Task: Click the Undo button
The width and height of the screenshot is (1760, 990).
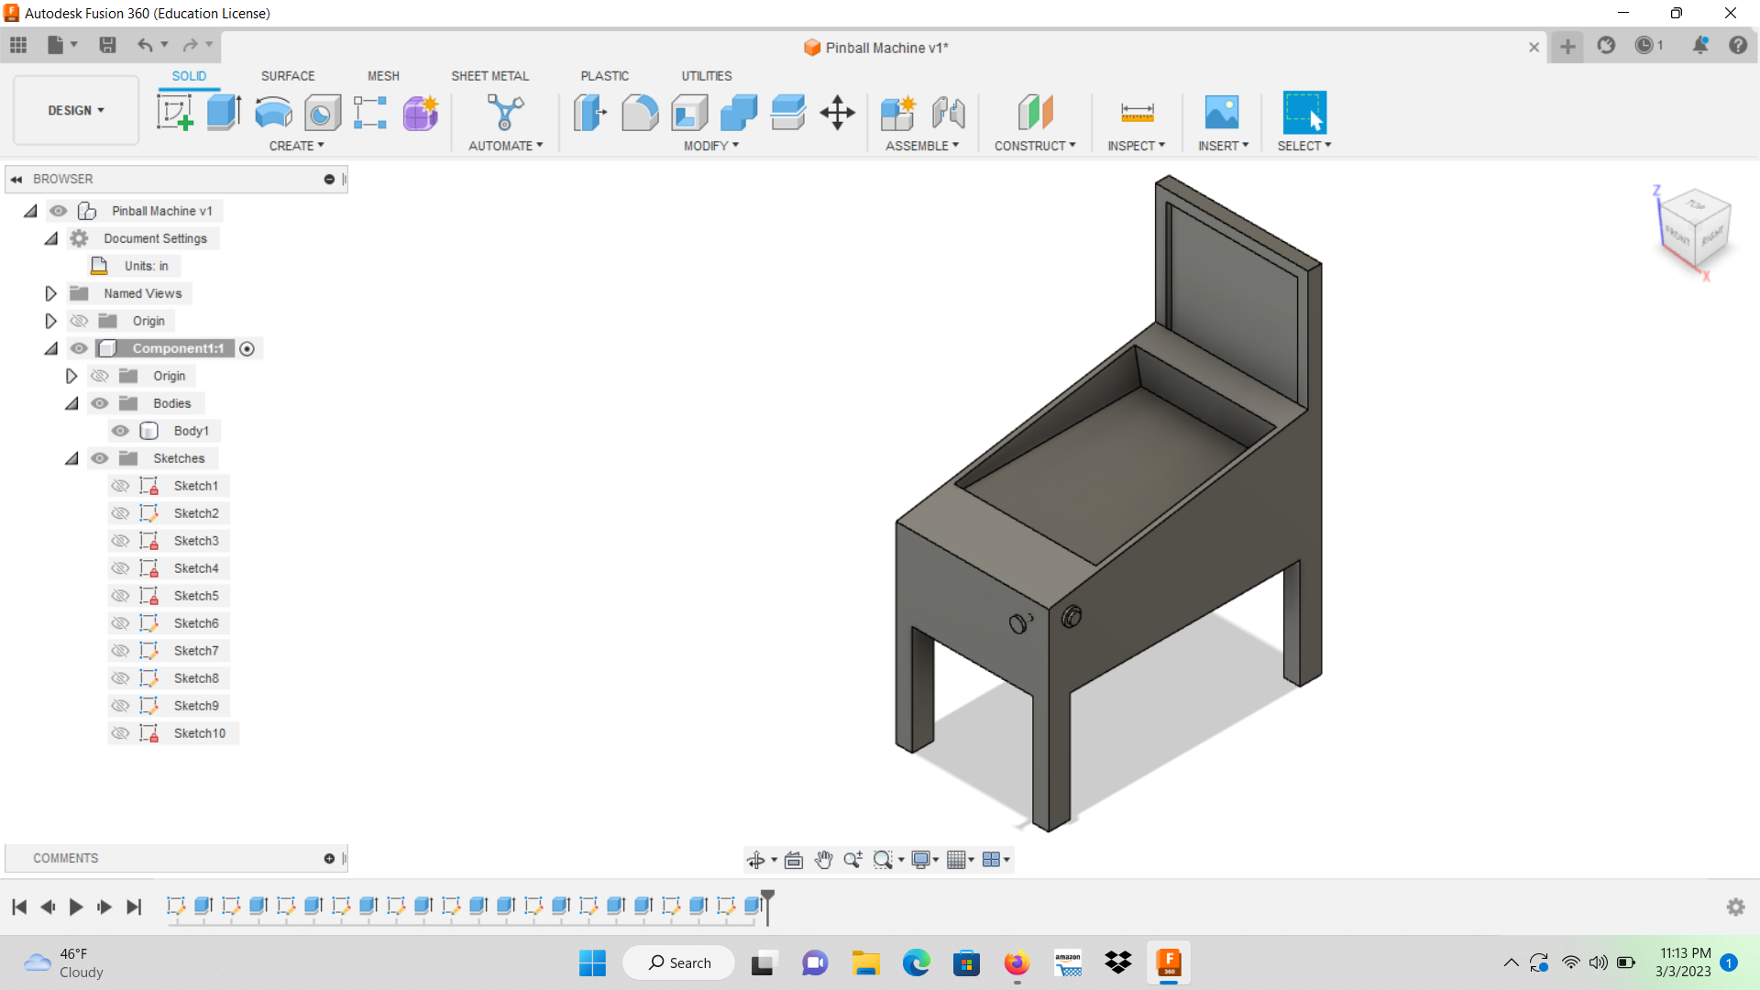Action: pos(146,45)
